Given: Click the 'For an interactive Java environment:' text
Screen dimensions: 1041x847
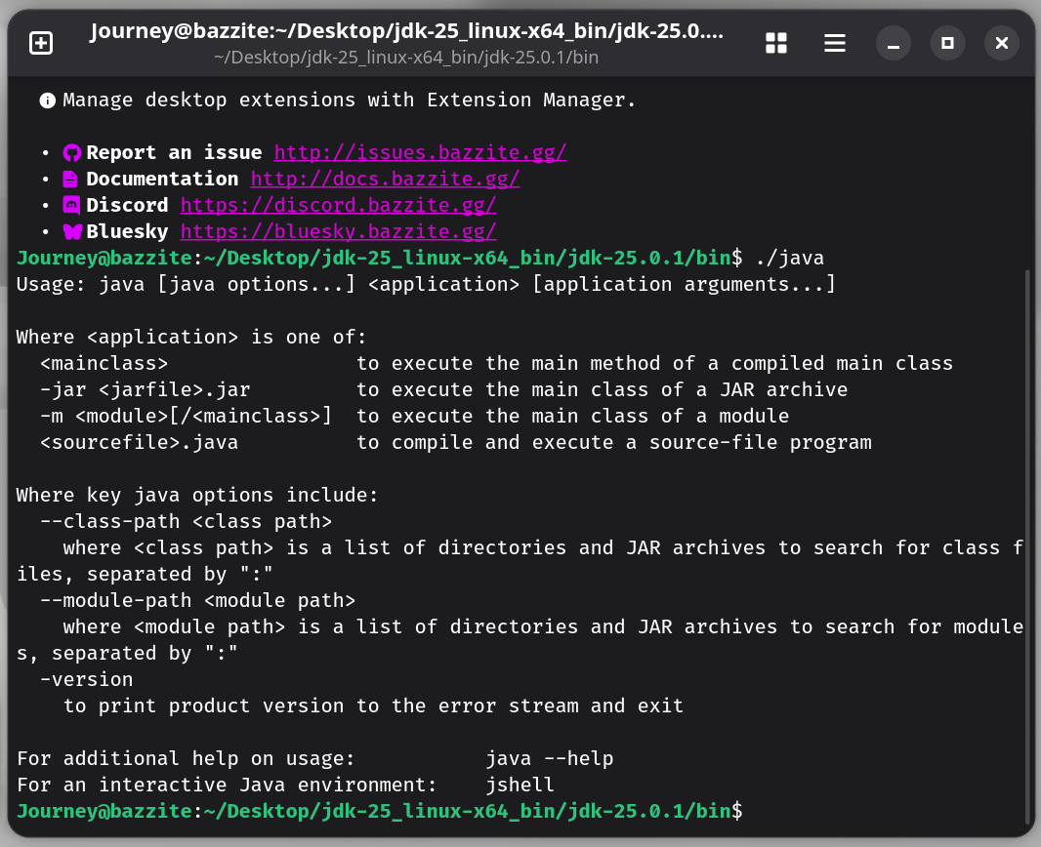Looking at the screenshot, I should coord(227,786).
